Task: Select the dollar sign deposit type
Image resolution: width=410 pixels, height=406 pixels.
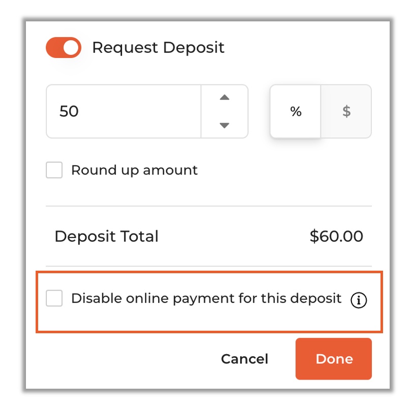Action: click(x=346, y=111)
